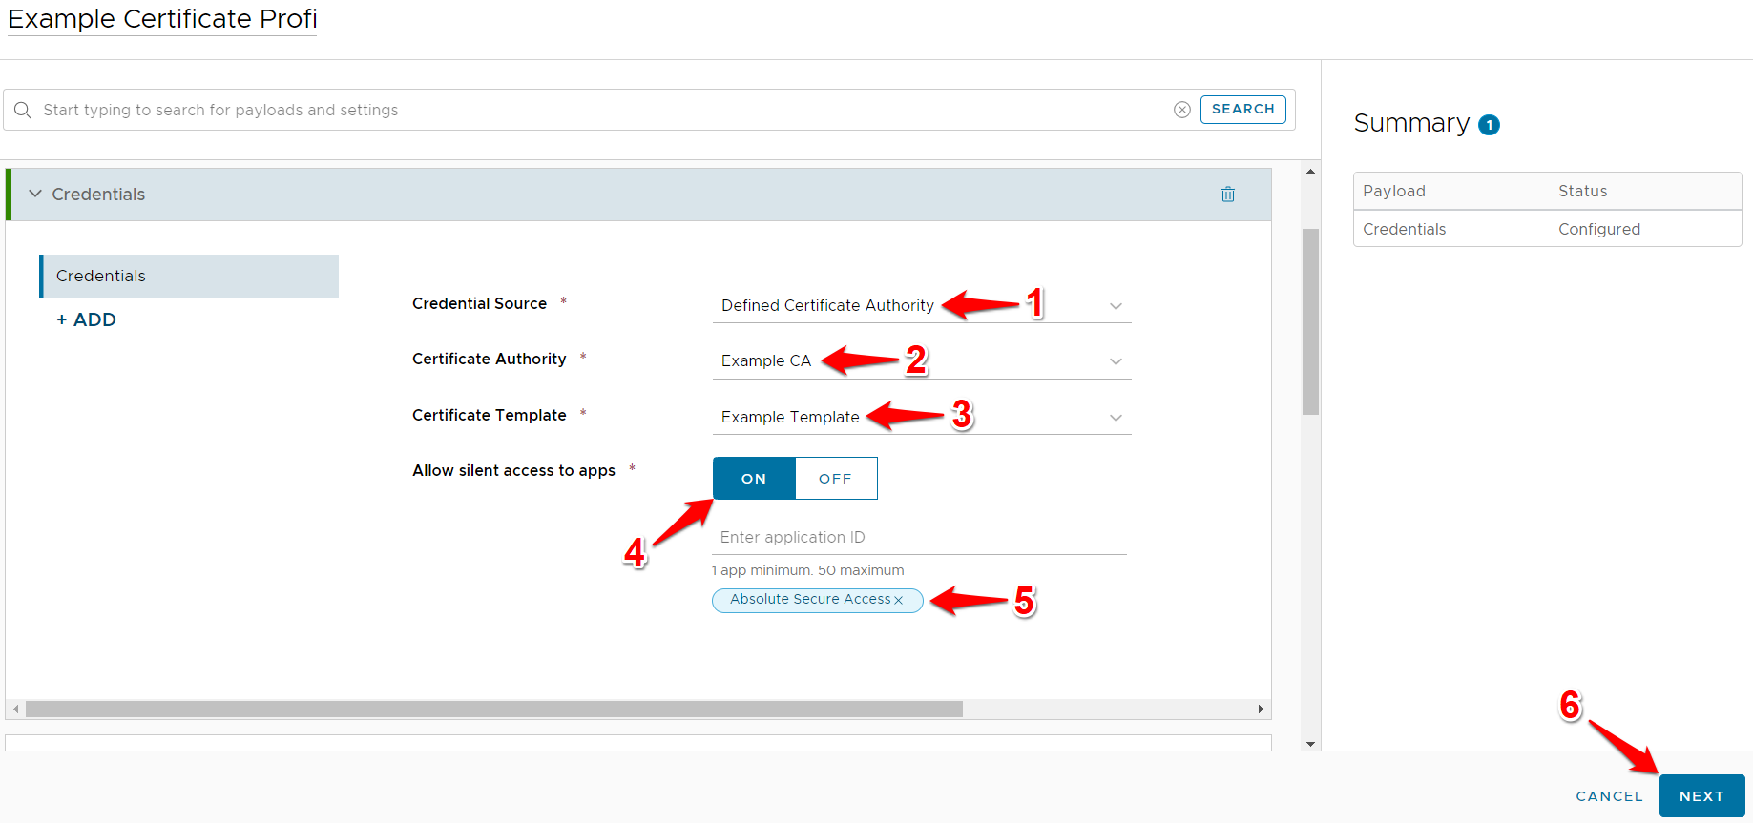The image size is (1753, 823).
Task: Click the Enter application ID field
Action: click(919, 537)
